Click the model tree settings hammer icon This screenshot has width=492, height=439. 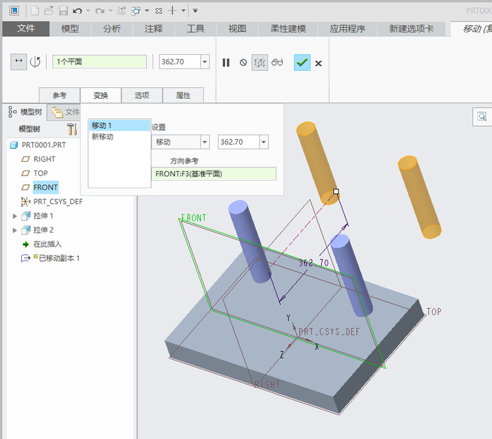click(x=72, y=129)
